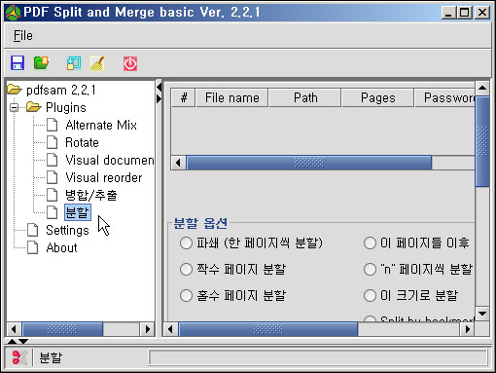Click the down arrow on bottom divider
The height and width of the screenshot is (373, 496).
click(x=23, y=341)
